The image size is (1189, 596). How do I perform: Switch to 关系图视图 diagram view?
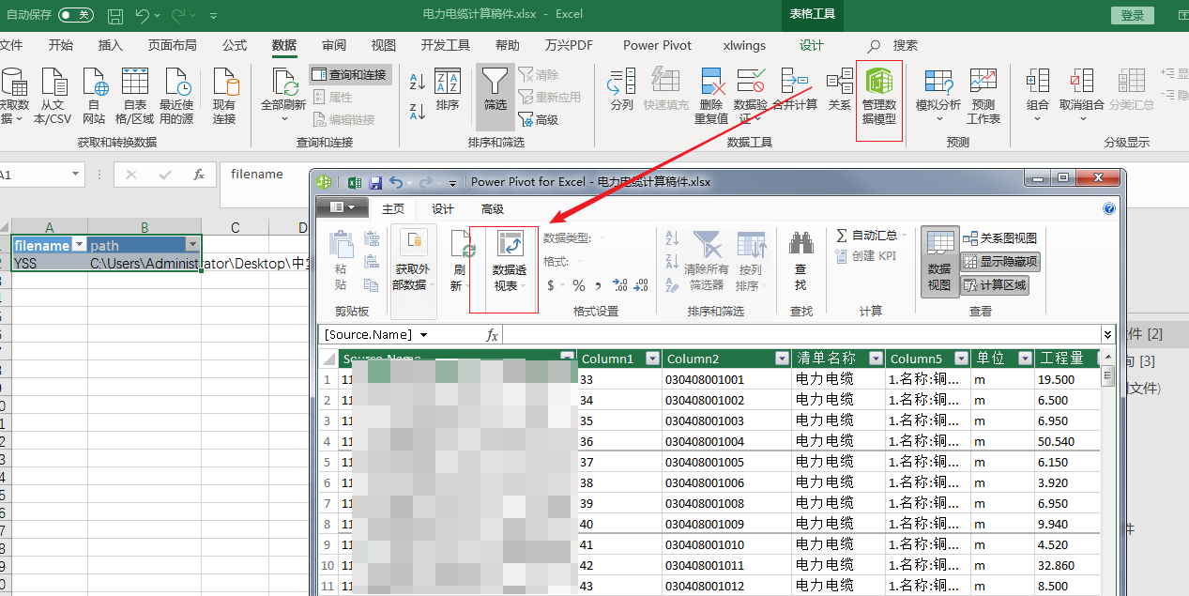1000,238
